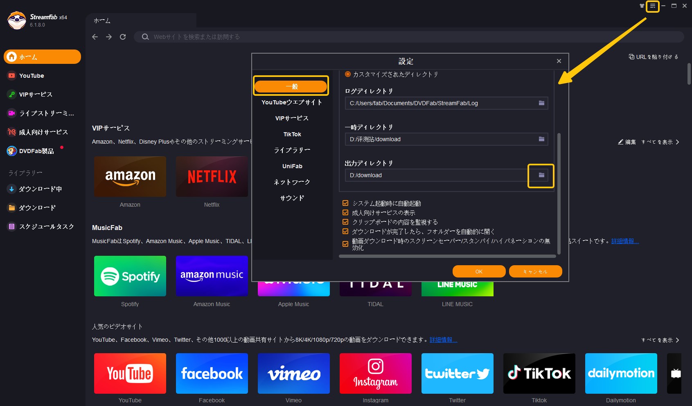Viewport: 692px width, 406px height.
Task: Click the DVDFab製品 icon in the sidebar
Action: [12, 151]
